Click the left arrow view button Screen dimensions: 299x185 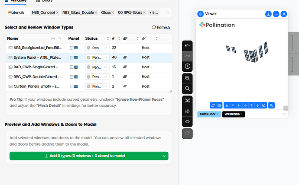point(239,105)
